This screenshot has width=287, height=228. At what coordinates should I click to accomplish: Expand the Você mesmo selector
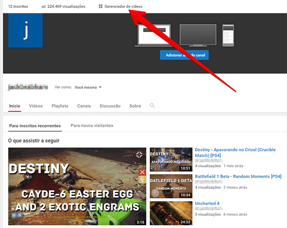pyautogui.click(x=86, y=87)
